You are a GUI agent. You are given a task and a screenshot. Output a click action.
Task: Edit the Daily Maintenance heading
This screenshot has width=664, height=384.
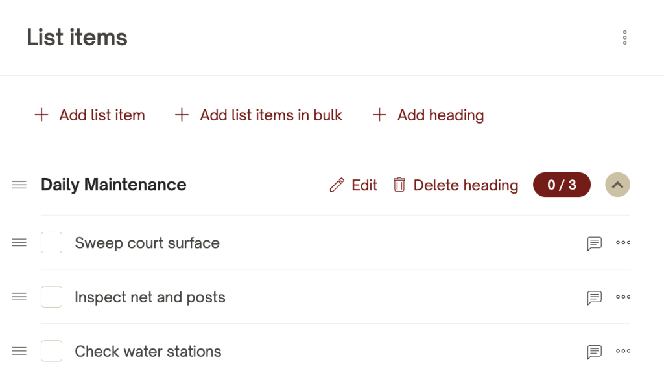[353, 186]
